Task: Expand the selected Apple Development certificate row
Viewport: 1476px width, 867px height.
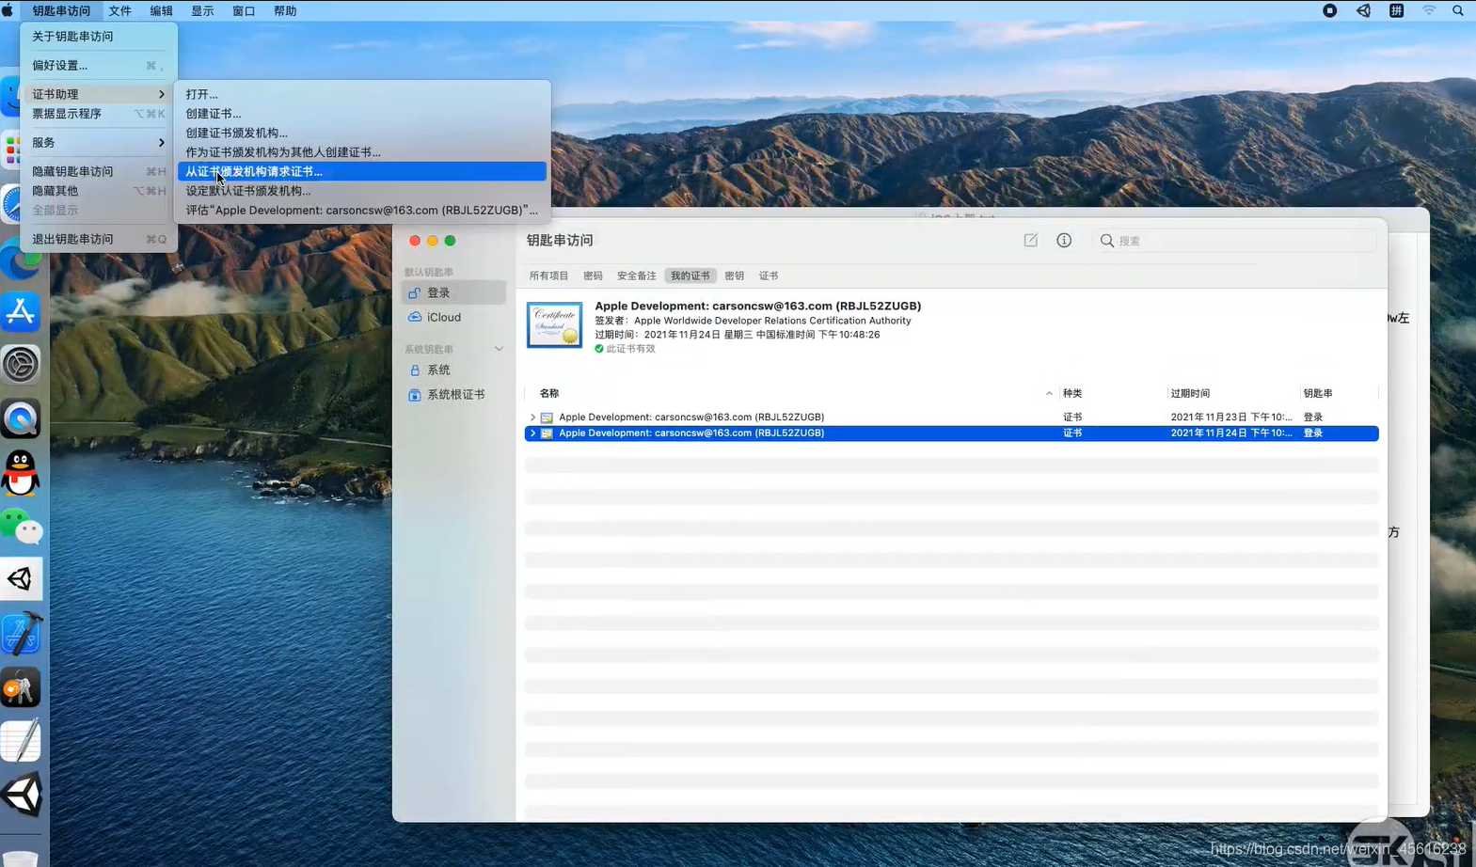Action: click(x=532, y=433)
